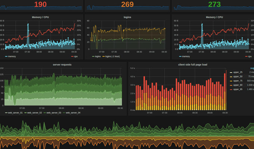Select the upper_75 legend entry
The image size is (254, 149).
coord(238,81)
